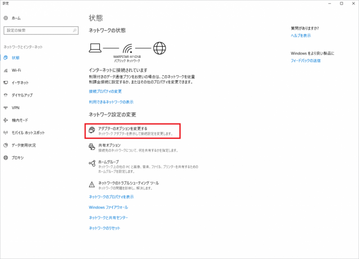This screenshot has width=359, height=259.
Task: Open the ヘルプを表示 help link
Action: point(301,35)
